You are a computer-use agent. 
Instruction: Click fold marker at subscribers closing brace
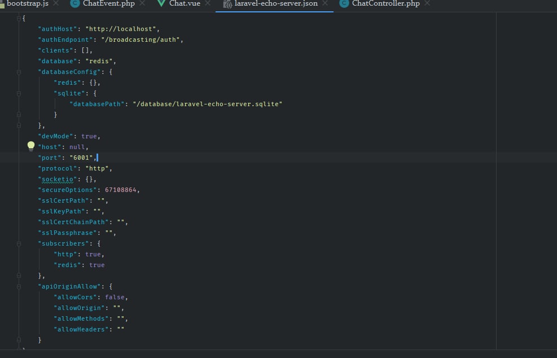click(x=19, y=276)
